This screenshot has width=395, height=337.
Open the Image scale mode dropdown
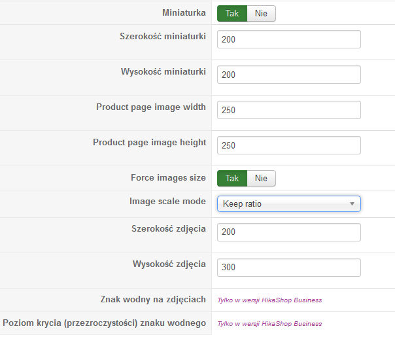[288, 204]
